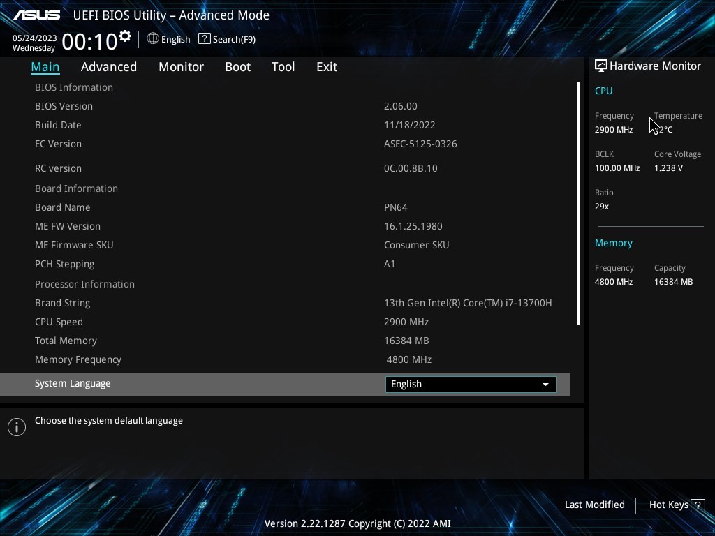This screenshot has height=536, width=715.
Task: Click the Board Information heading
Action: (76, 188)
